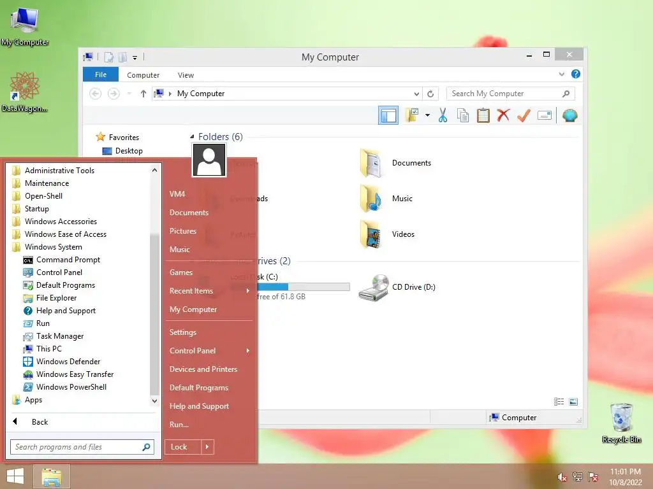Screen dimensions: 653x489
Task: Select the Videos folder
Action: pos(387,234)
